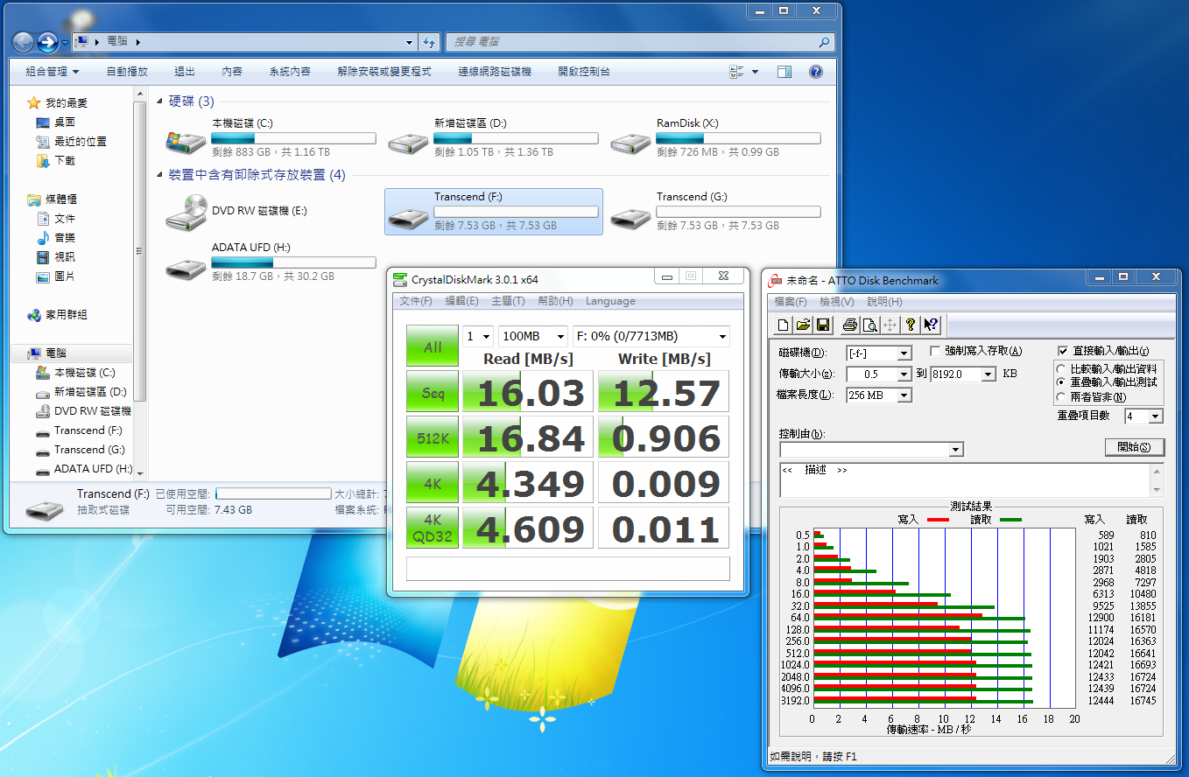Open 音樂 library in the sidebar
Image resolution: width=1189 pixels, height=777 pixels.
coord(65,238)
